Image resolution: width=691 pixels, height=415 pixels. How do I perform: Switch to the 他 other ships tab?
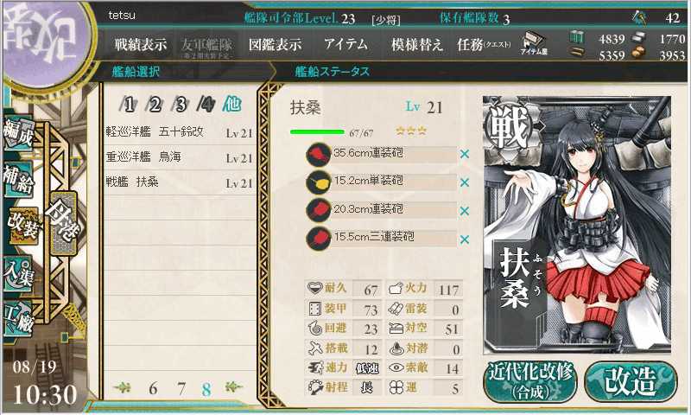[x=231, y=104]
